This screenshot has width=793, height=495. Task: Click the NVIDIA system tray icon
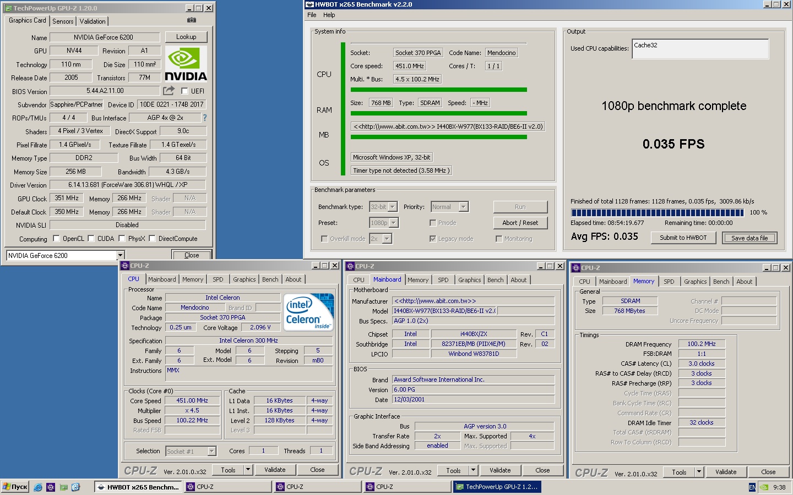(764, 487)
